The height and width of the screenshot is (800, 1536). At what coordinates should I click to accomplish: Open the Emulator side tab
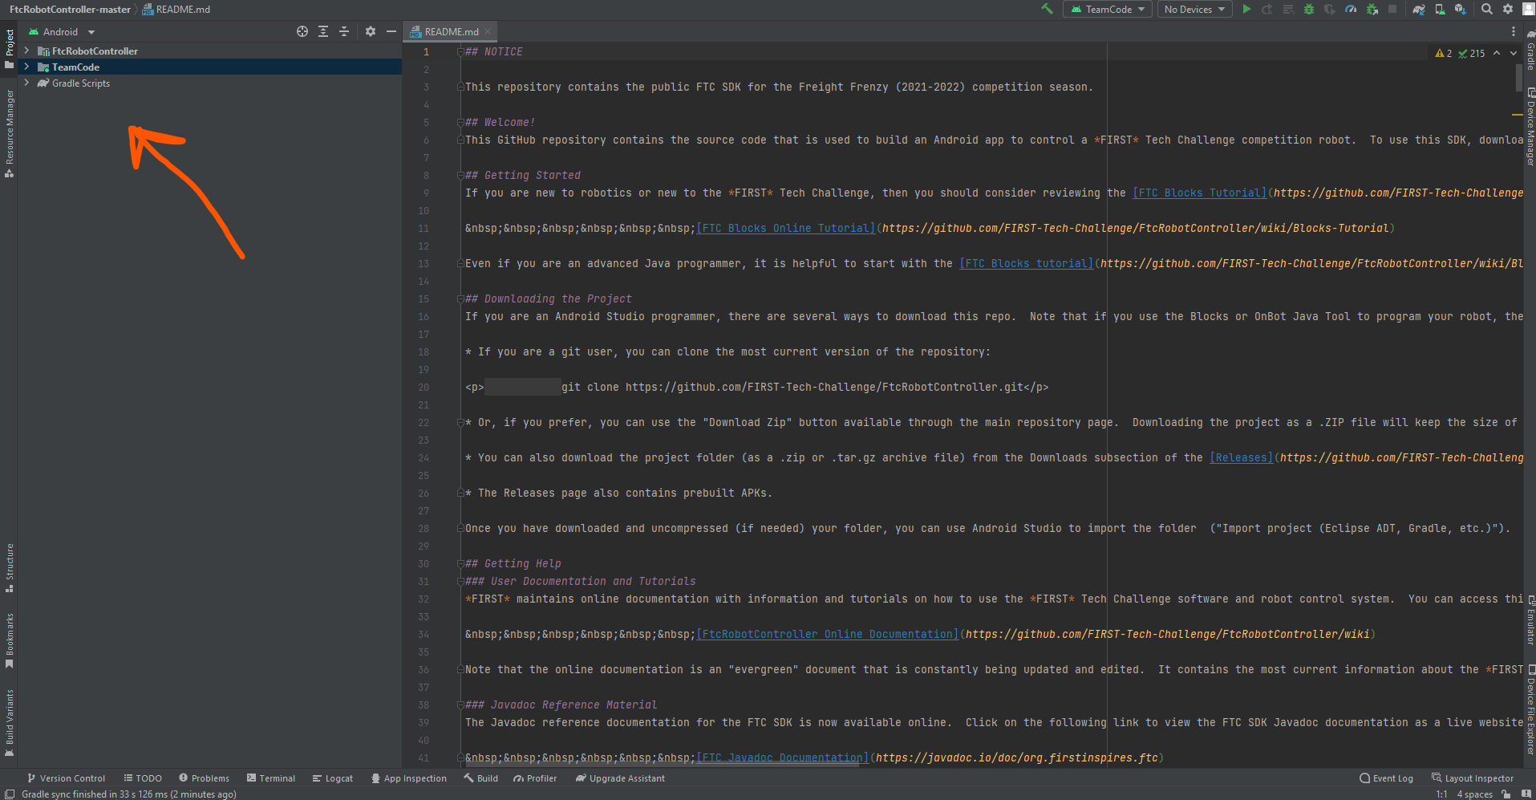click(x=1530, y=620)
